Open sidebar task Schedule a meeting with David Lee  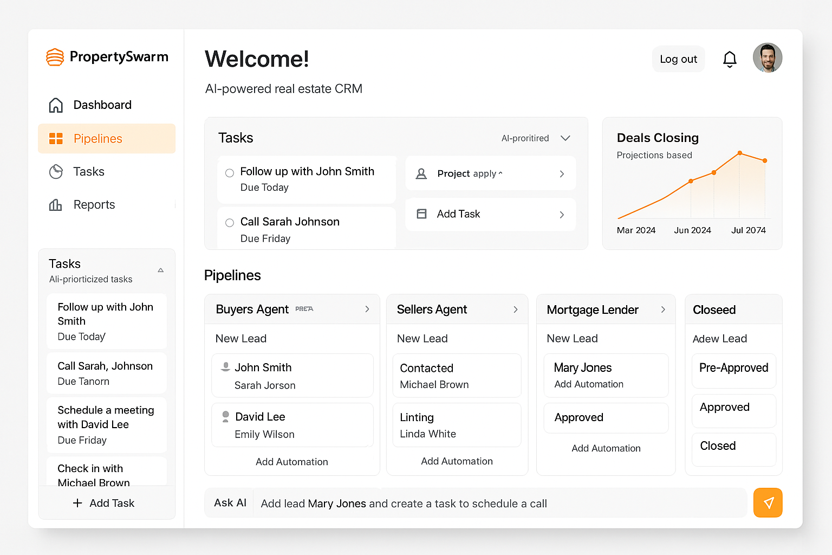tap(107, 425)
